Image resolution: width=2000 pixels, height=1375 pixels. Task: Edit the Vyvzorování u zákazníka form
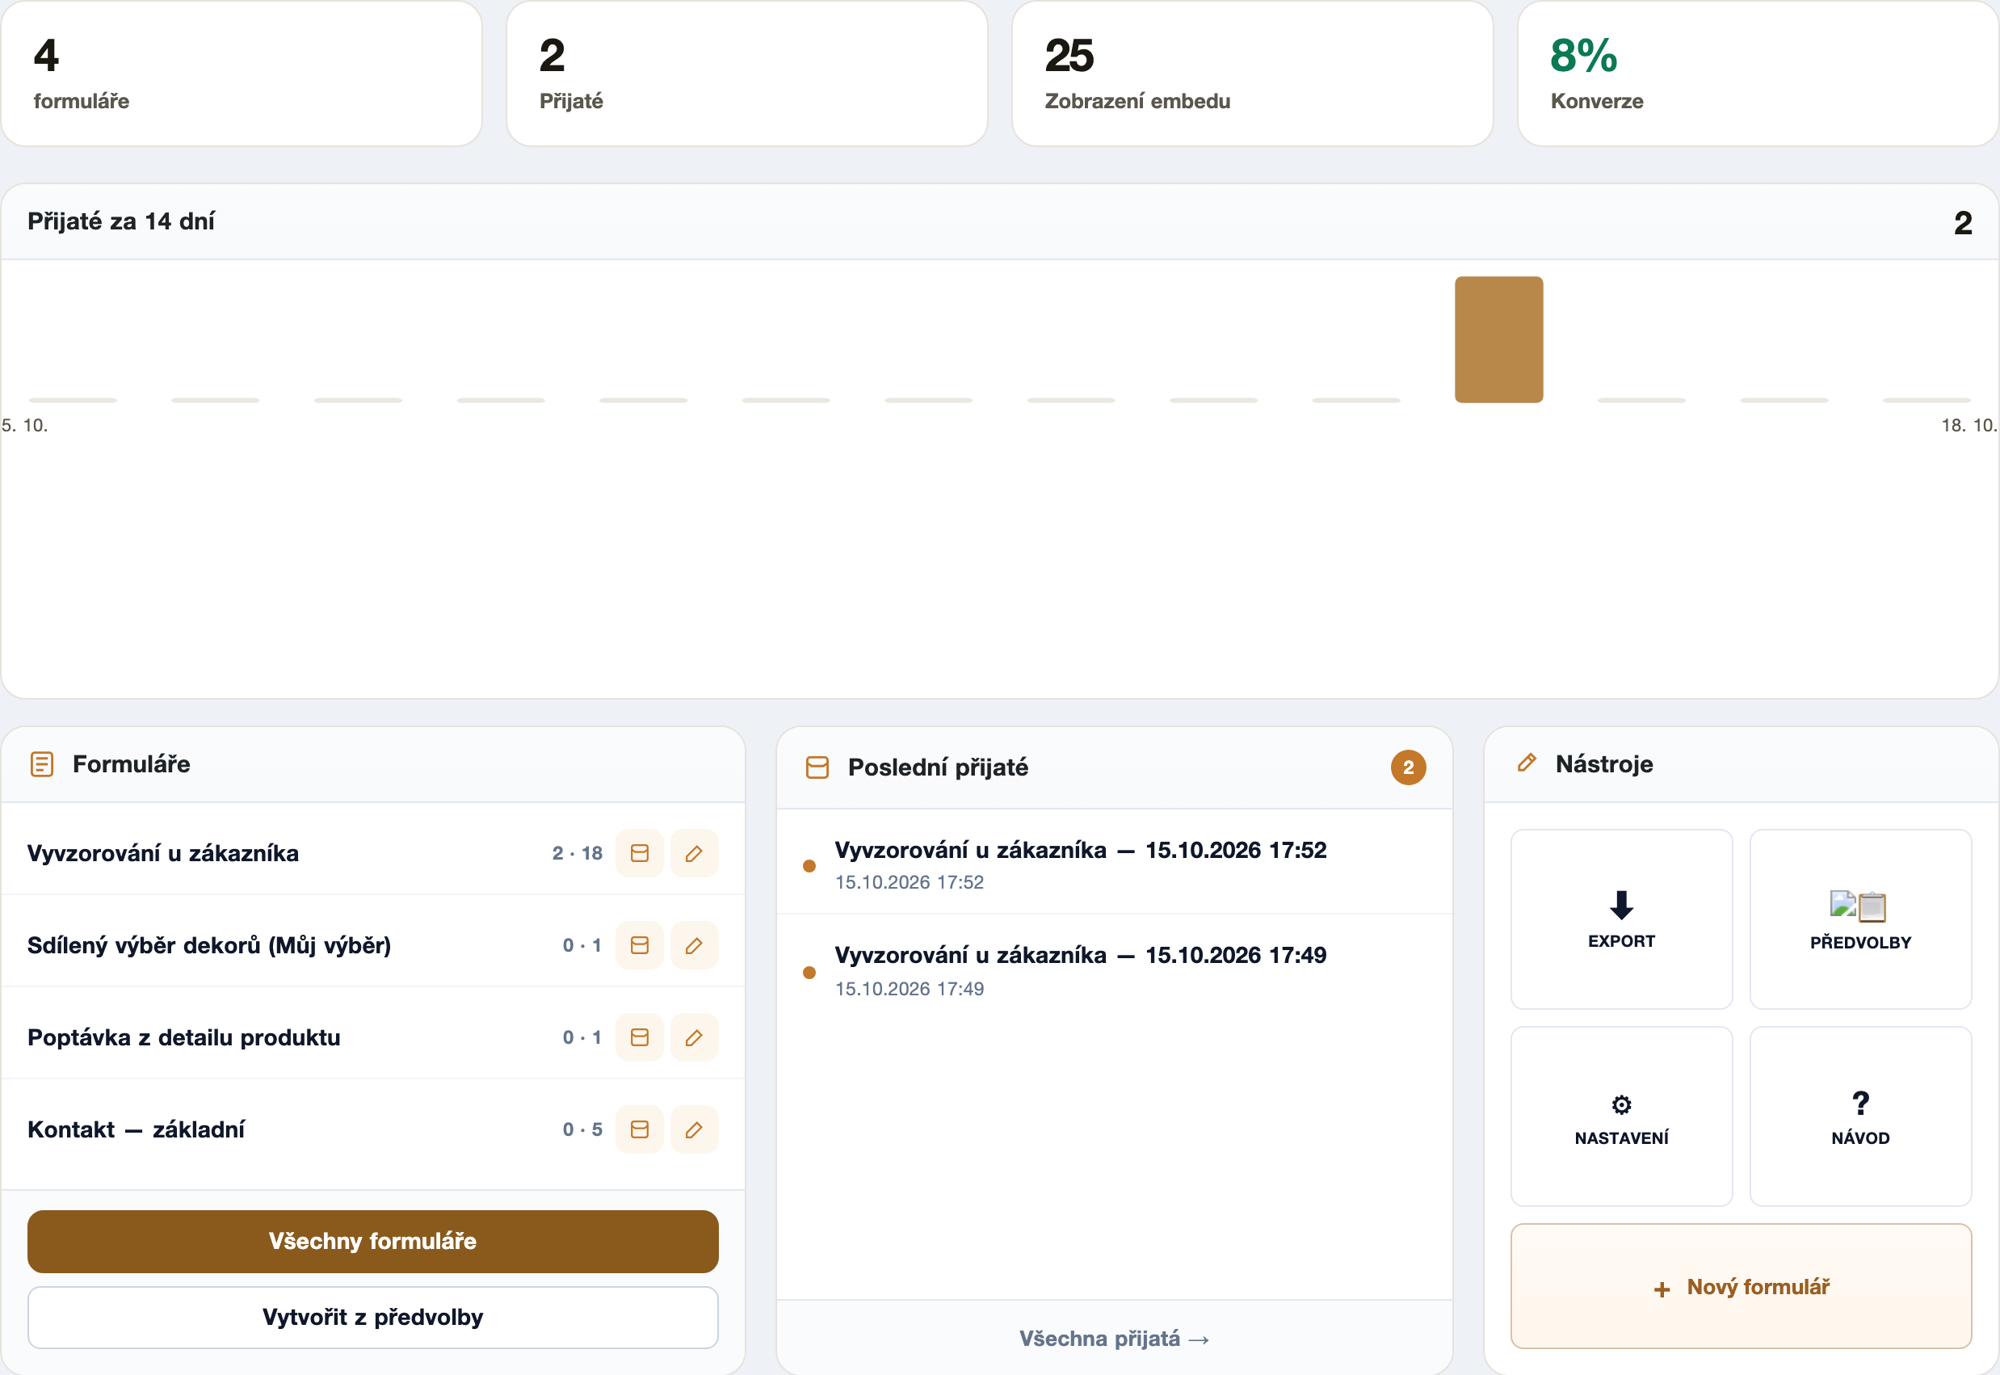(694, 853)
